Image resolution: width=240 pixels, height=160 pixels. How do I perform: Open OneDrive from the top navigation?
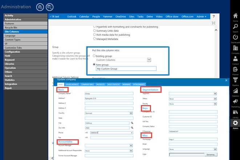click(121, 17)
